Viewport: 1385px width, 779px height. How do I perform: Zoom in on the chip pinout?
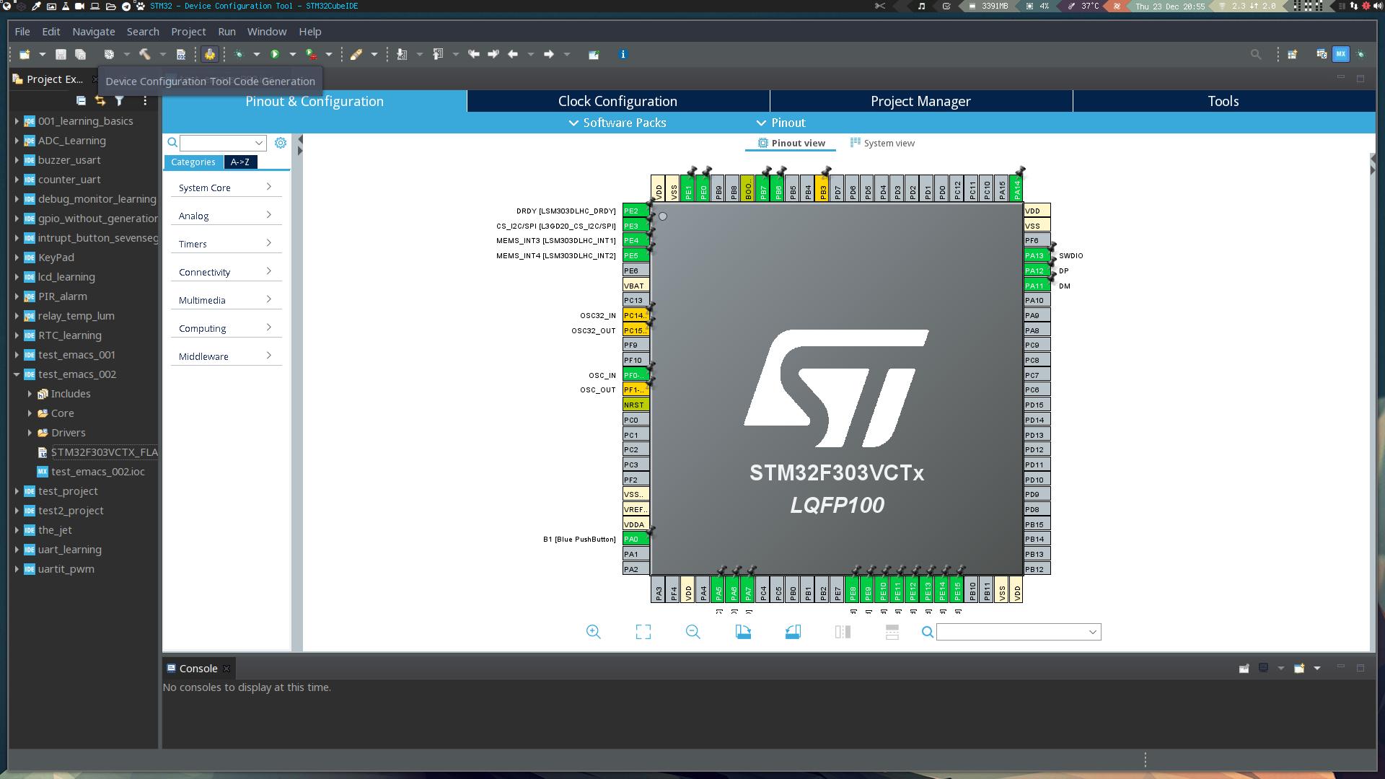click(x=594, y=632)
